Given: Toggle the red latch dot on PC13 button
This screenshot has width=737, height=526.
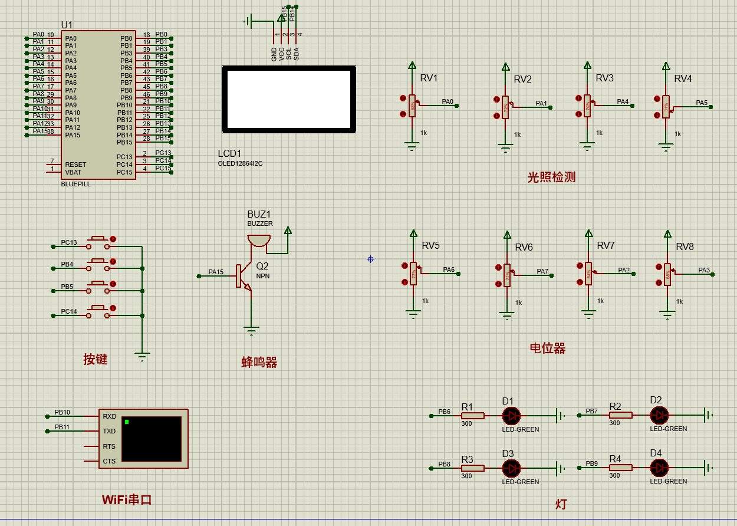Looking at the screenshot, I should (x=113, y=239).
